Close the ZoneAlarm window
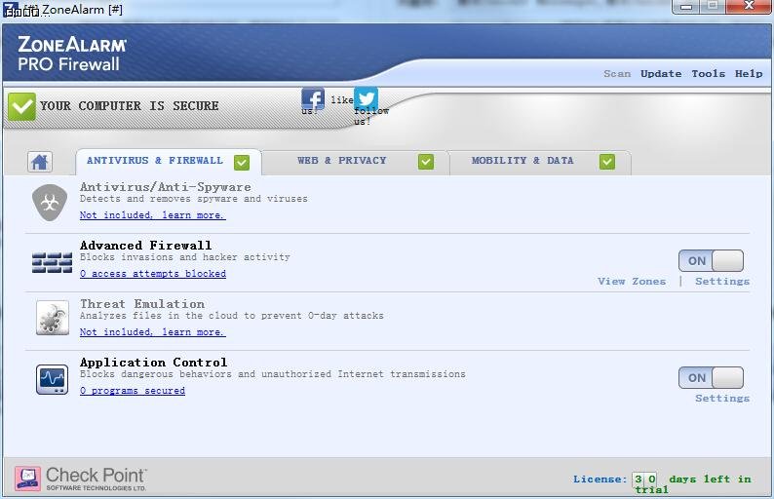774x499 pixels. point(749,7)
